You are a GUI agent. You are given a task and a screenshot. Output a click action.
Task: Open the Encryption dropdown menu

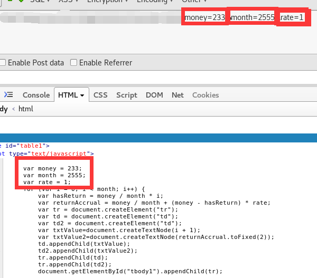coord(107,2)
